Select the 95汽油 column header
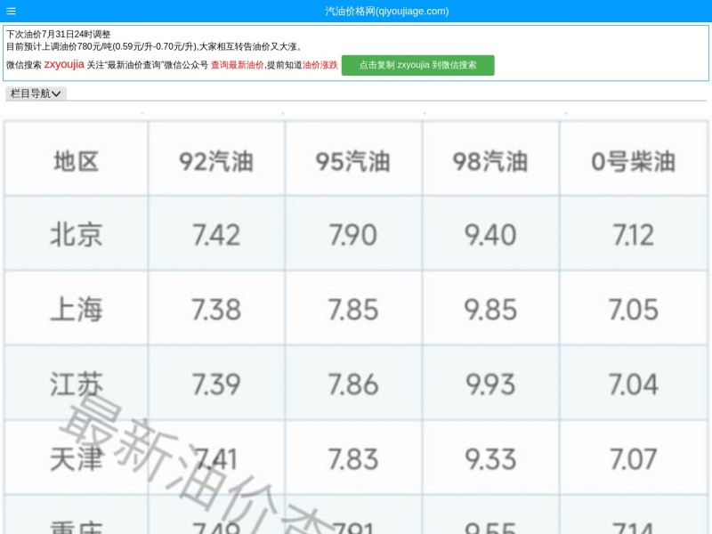 (353, 162)
